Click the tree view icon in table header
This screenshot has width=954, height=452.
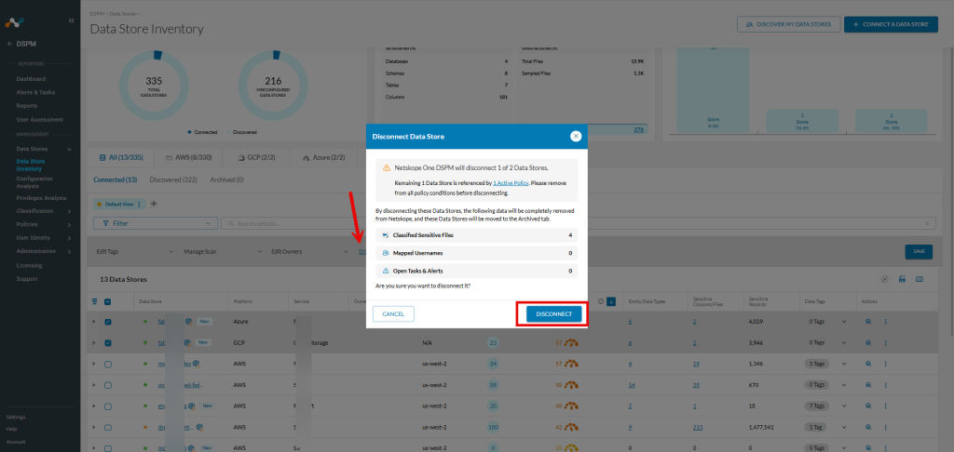pos(94,301)
